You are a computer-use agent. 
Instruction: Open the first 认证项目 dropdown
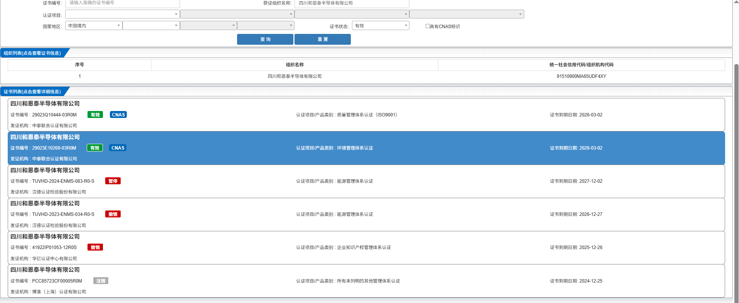122,14
